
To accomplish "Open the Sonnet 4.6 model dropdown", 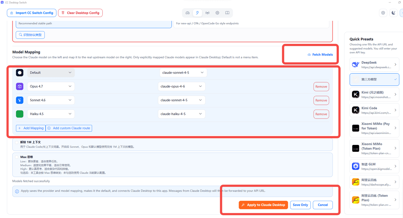I will (x=51, y=100).
